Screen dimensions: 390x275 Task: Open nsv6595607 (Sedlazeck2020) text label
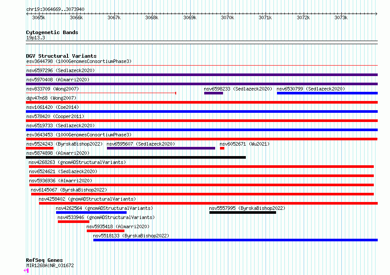[x=141, y=144]
